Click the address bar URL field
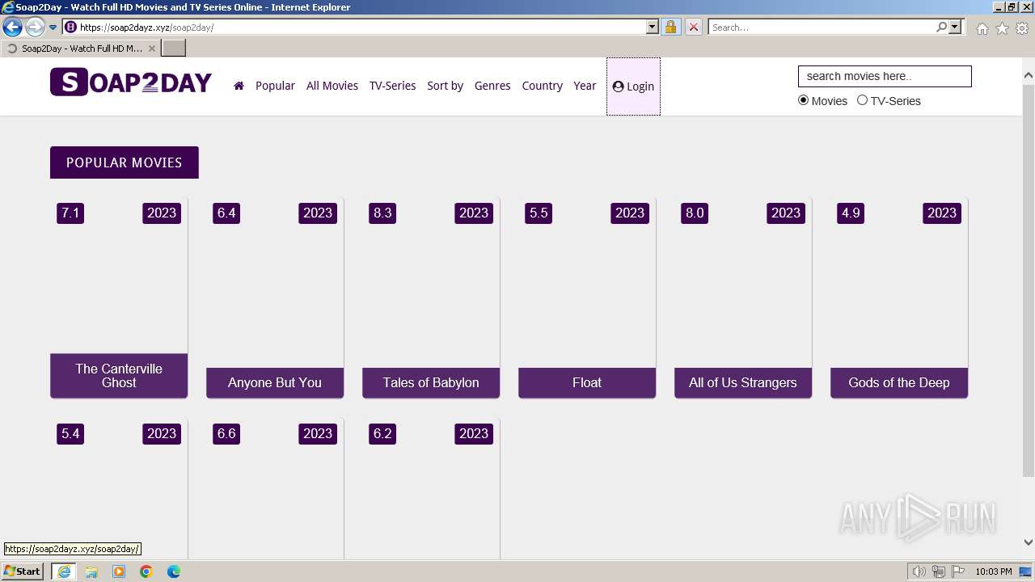 tap(354, 27)
